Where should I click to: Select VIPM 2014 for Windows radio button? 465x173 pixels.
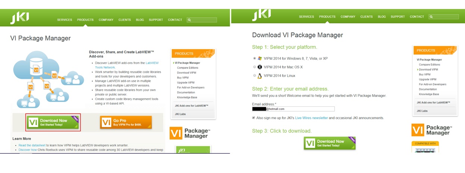255,58
